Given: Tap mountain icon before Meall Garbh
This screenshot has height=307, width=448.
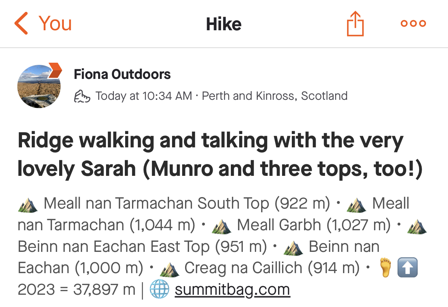Looking at the screenshot, I should (221, 226).
